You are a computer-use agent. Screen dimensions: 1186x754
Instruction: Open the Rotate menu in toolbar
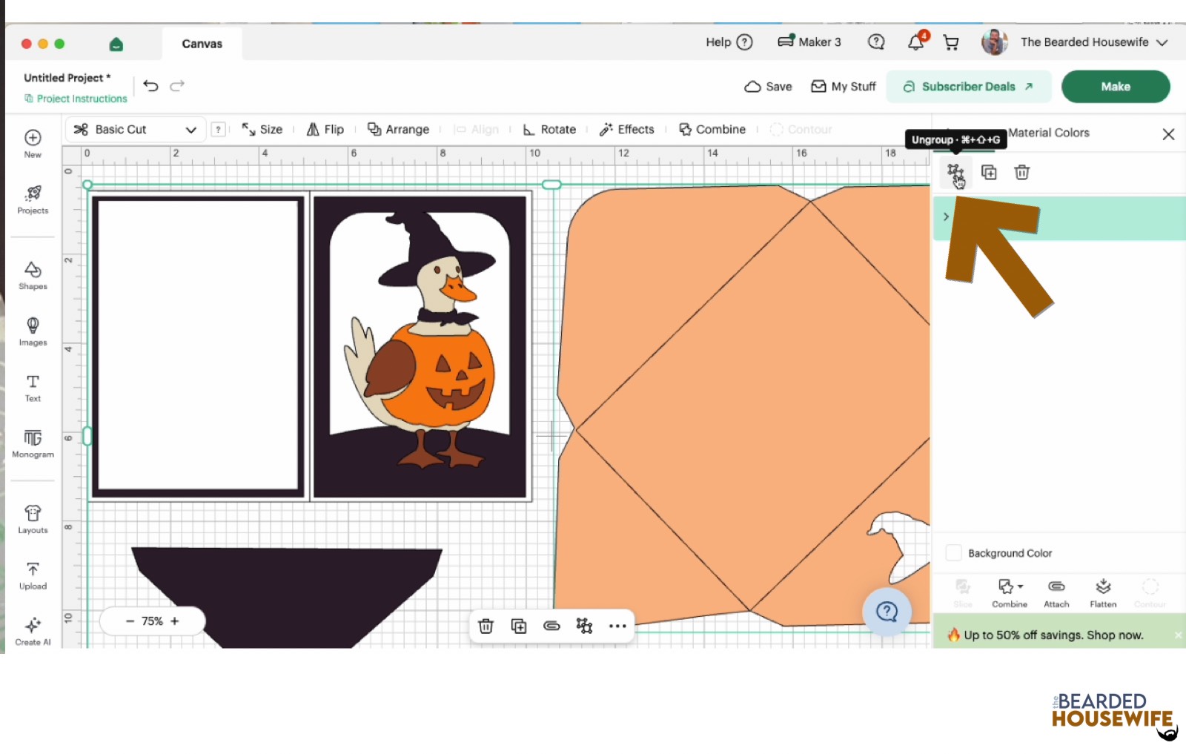(x=549, y=129)
